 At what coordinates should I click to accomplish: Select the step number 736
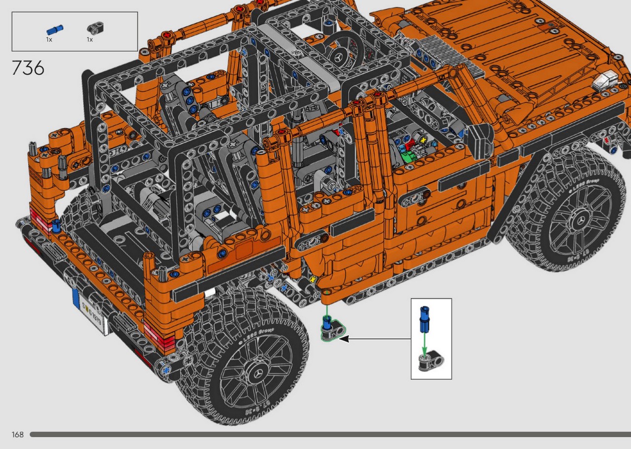(28, 68)
